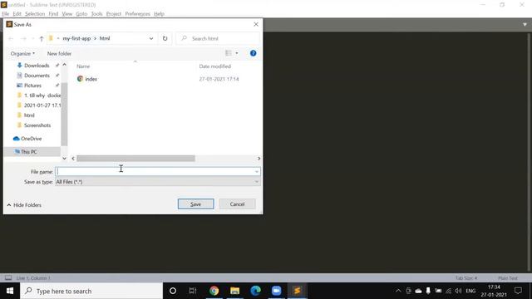Open File Explorer from taskbar

(234, 291)
